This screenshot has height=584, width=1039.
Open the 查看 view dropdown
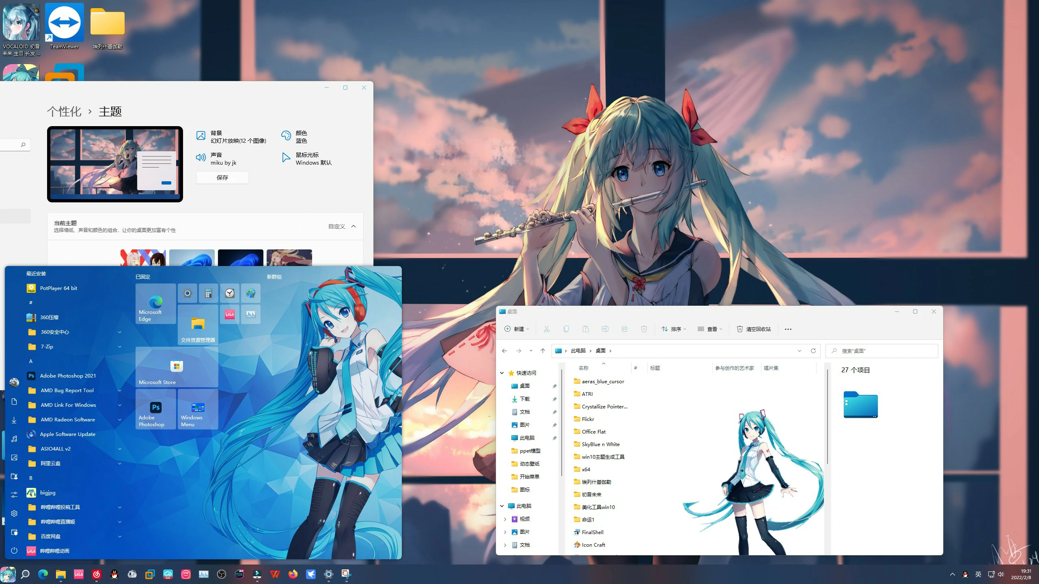(x=710, y=329)
